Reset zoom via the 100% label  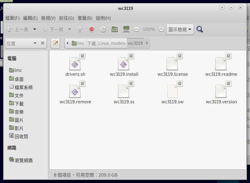[149, 29]
